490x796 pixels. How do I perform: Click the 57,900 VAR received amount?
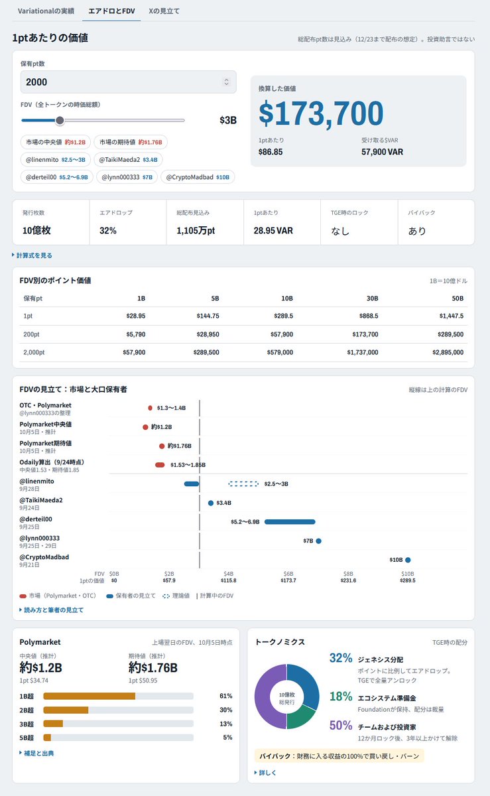click(x=382, y=152)
